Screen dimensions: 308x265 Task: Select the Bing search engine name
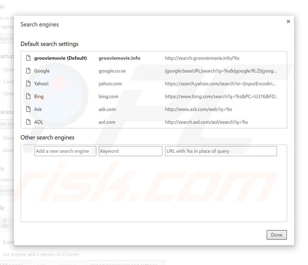[39, 97]
